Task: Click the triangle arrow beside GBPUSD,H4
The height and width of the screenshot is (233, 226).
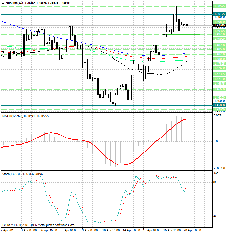Action: (3, 4)
